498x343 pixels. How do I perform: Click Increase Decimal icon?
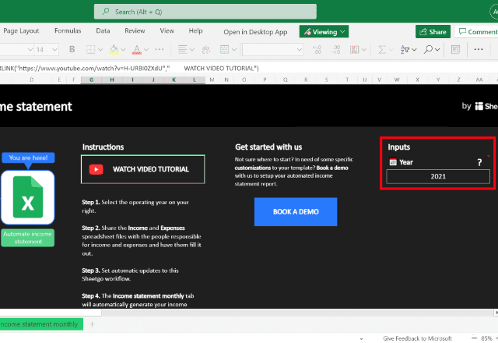coord(317,49)
